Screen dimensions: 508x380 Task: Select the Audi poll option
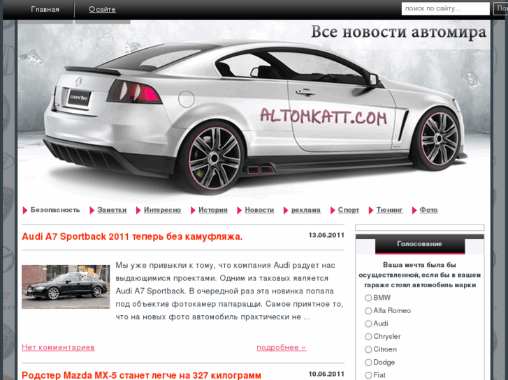coord(368,324)
